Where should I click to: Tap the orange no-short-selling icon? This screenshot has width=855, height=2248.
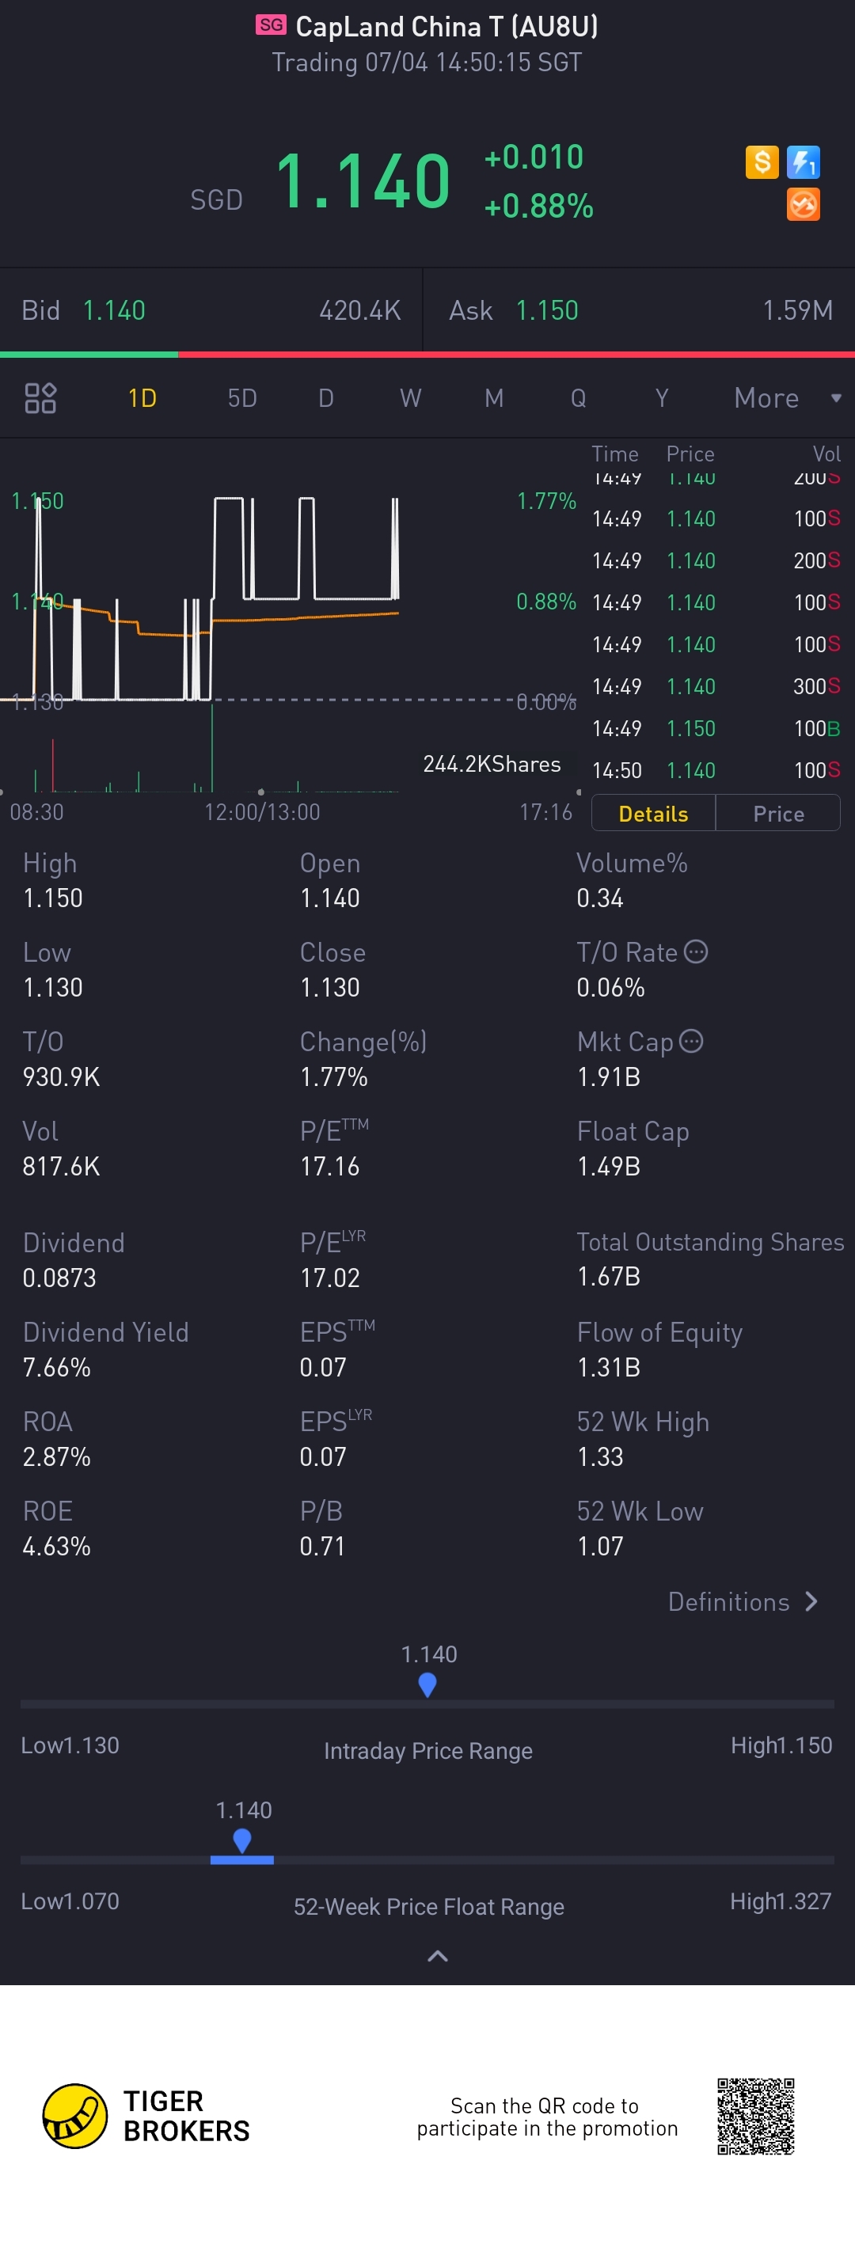coord(803,205)
